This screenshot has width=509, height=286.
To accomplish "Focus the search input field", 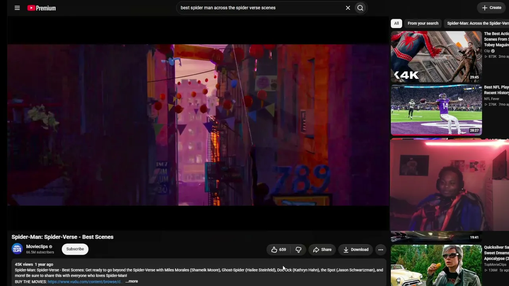I will (x=260, y=8).
